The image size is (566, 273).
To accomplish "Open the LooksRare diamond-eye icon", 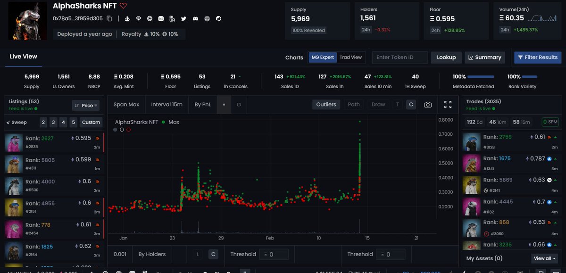I will (138, 19).
